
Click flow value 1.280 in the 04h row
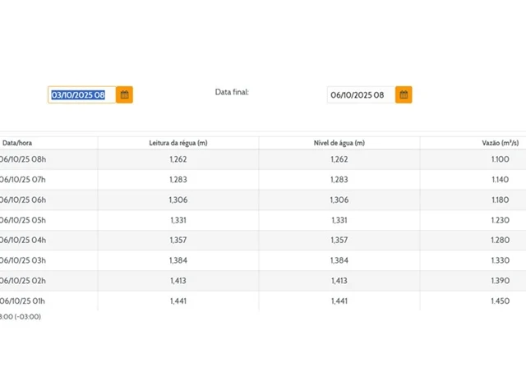click(500, 240)
